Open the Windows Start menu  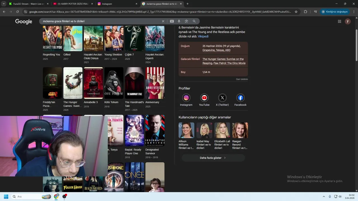tap(6, 197)
